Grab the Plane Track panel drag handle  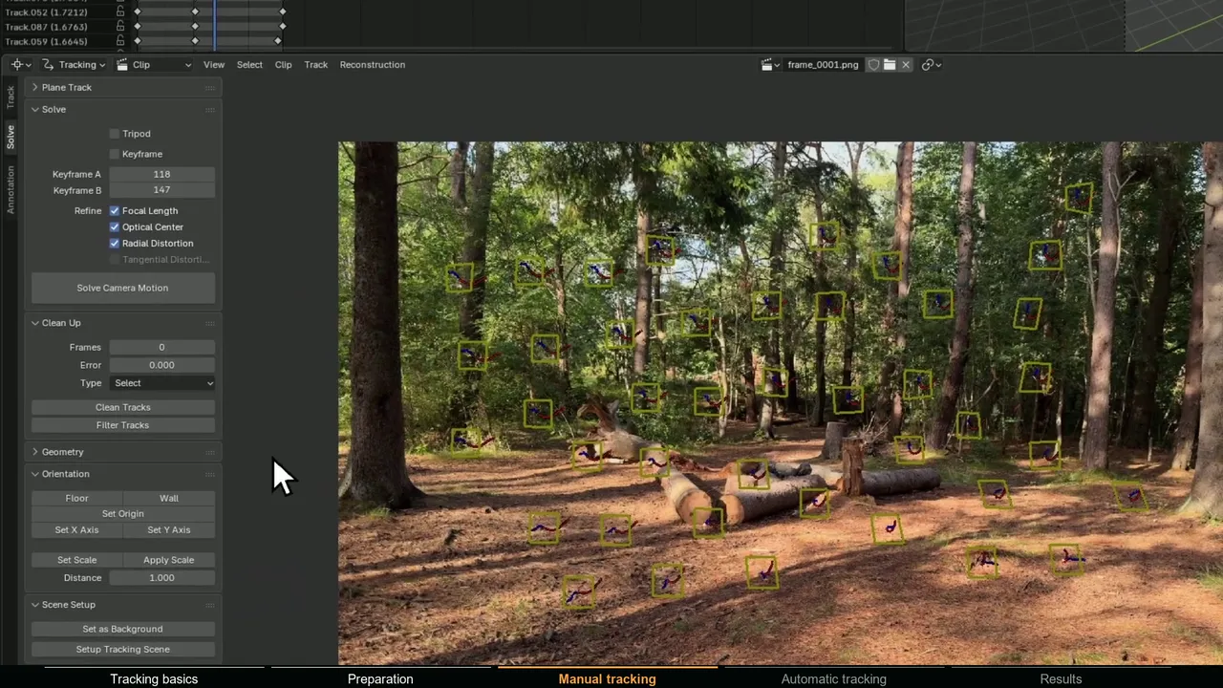(x=209, y=88)
